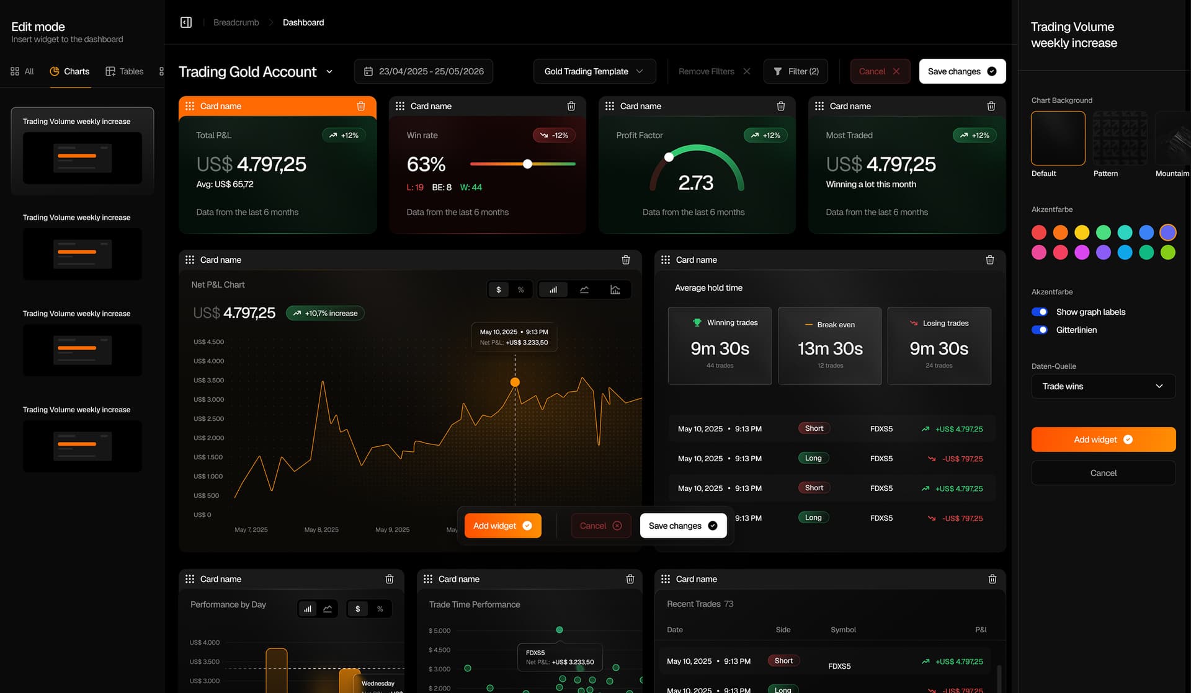Switch Performance by Day to percent mode
Screen dimensions: 1191x693
pos(380,609)
